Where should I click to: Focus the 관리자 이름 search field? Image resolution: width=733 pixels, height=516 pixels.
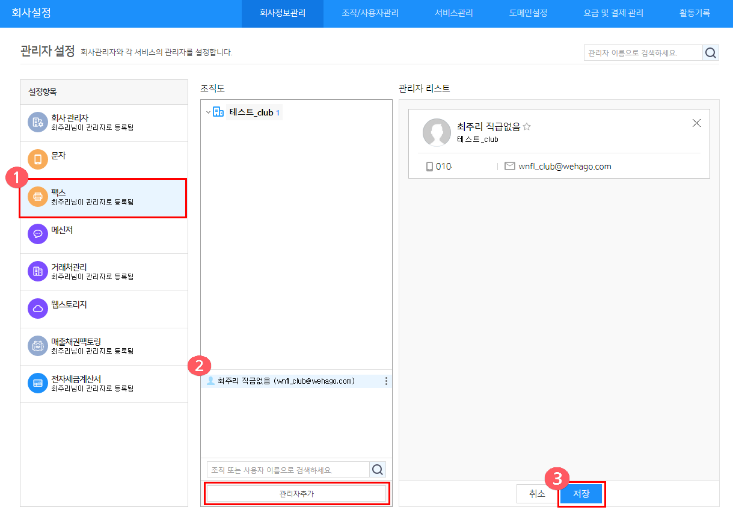point(643,53)
